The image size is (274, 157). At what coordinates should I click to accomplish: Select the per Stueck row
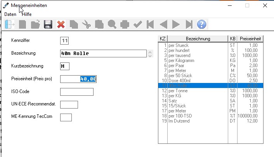click(x=211, y=45)
